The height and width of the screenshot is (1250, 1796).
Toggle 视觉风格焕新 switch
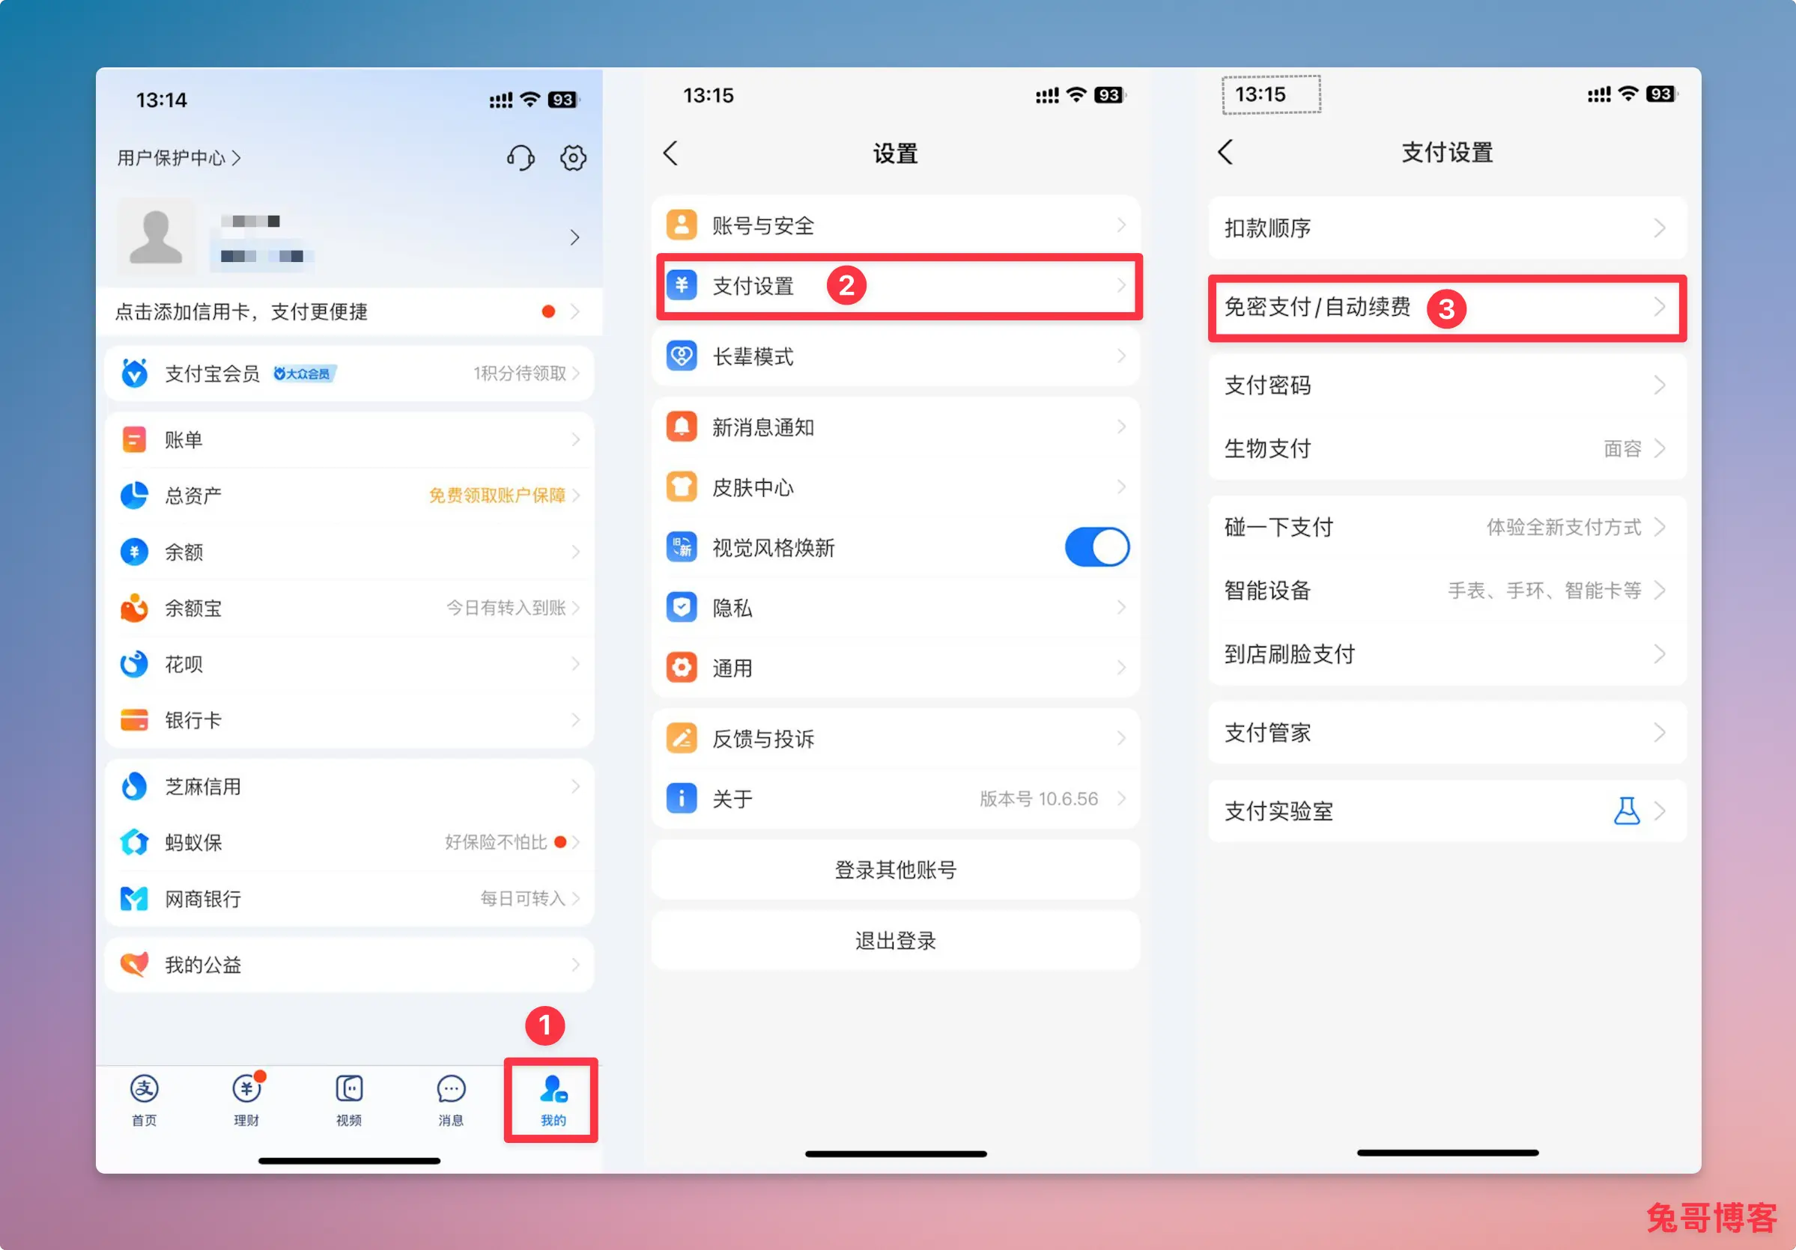(x=1096, y=547)
